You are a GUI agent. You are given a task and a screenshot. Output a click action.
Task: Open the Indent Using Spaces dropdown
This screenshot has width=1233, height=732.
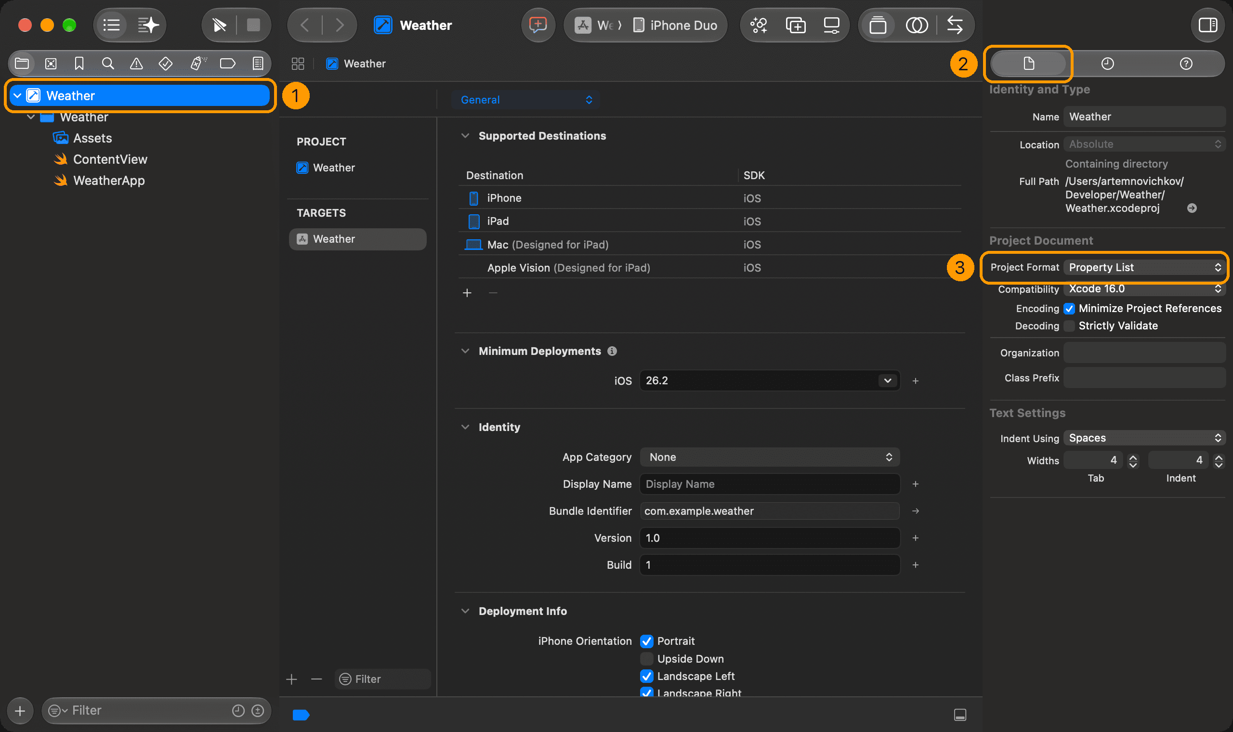1145,438
